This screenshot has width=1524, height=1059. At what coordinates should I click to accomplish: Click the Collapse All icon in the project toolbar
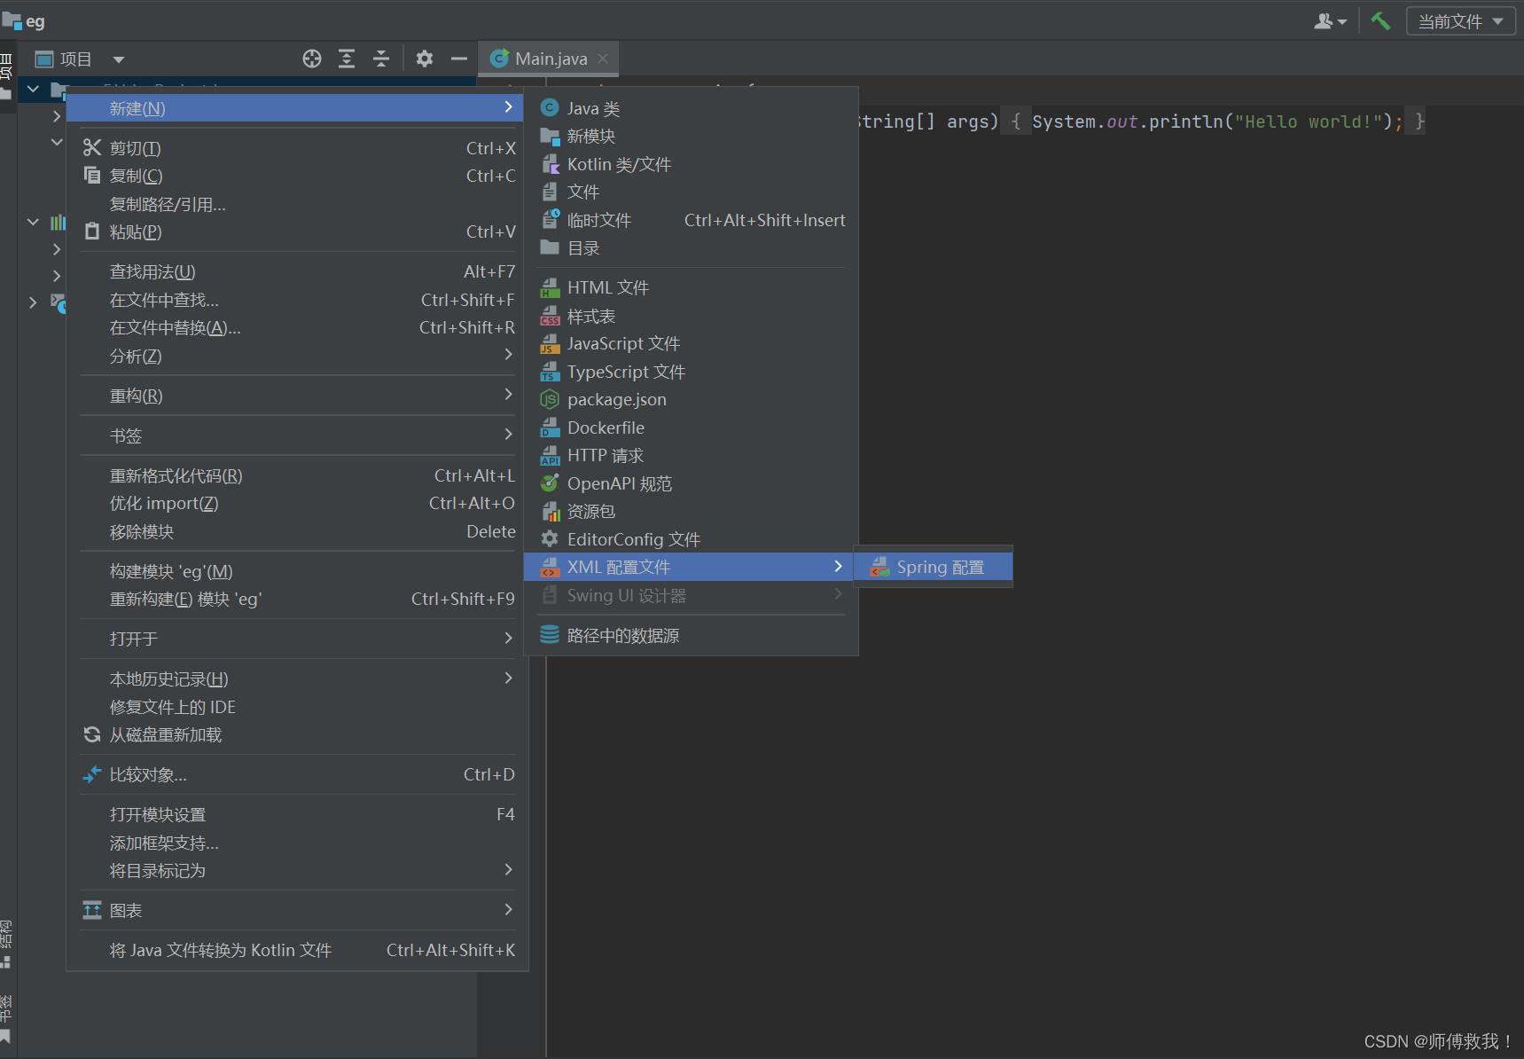coord(381,59)
